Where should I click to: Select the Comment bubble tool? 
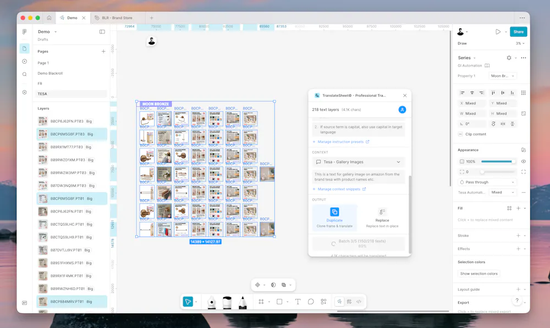click(x=311, y=302)
